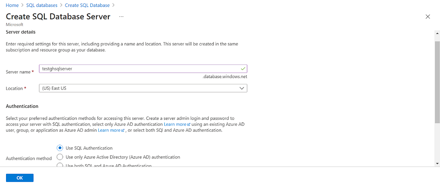Click external link icon after first Learn more
Image resolution: width=440 pixels, height=188 pixels.
pyautogui.click(x=189, y=124)
